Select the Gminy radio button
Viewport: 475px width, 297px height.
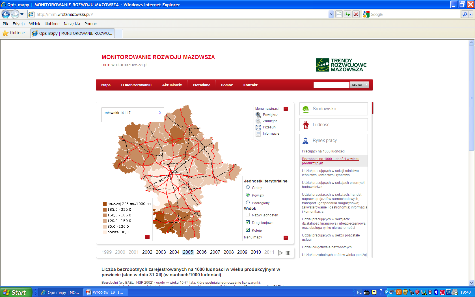click(x=248, y=187)
